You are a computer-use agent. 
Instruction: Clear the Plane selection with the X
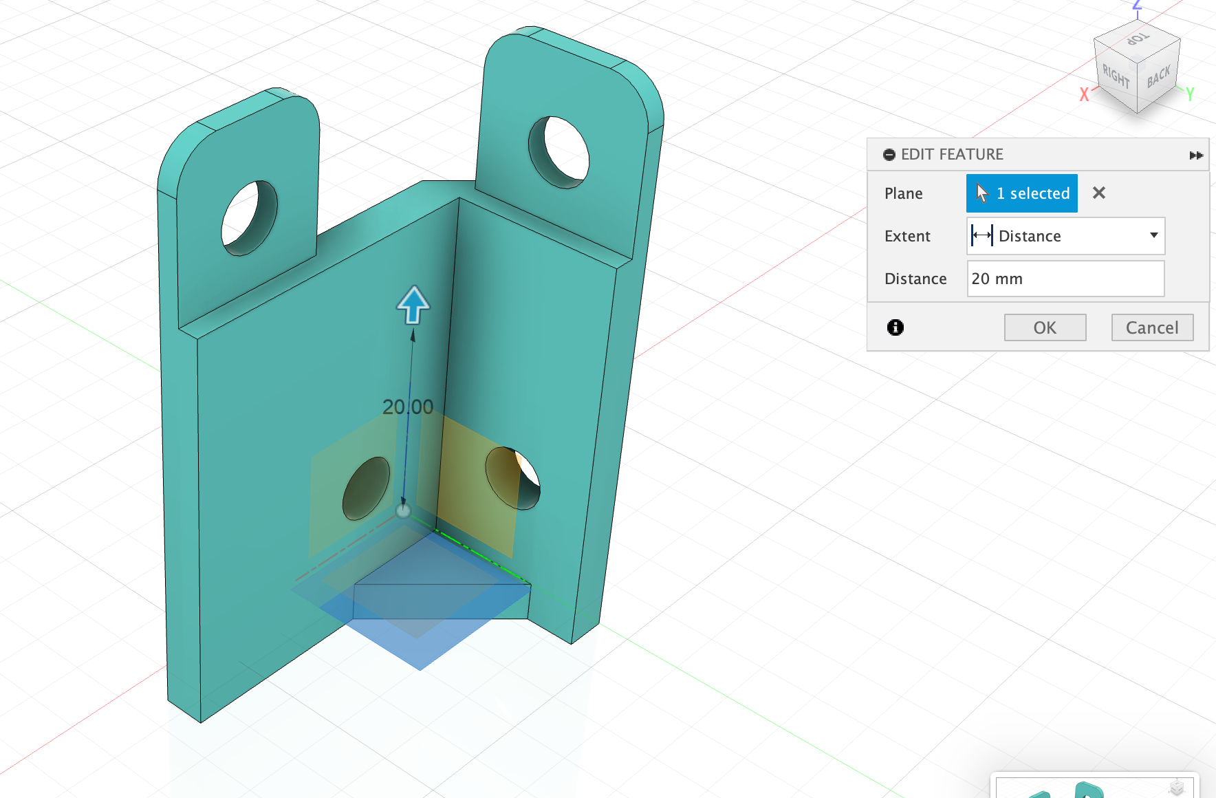pyautogui.click(x=1098, y=193)
